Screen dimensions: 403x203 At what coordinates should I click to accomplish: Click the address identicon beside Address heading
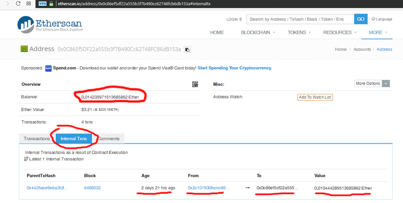pos(24,49)
